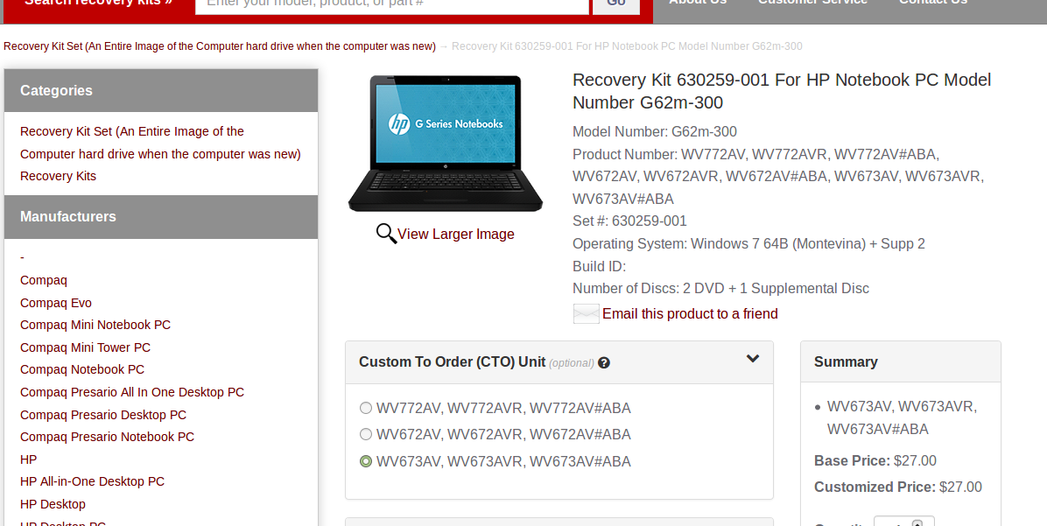Open the Recovery Kits category link

tap(58, 176)
